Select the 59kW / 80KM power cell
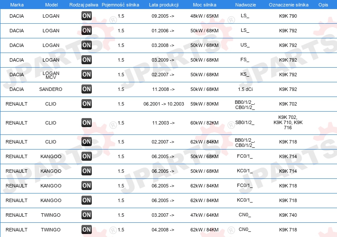 [x=204, y=104]
